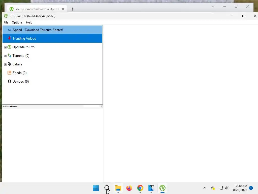Open the K-logo app in taskbar

pos(151,188)
